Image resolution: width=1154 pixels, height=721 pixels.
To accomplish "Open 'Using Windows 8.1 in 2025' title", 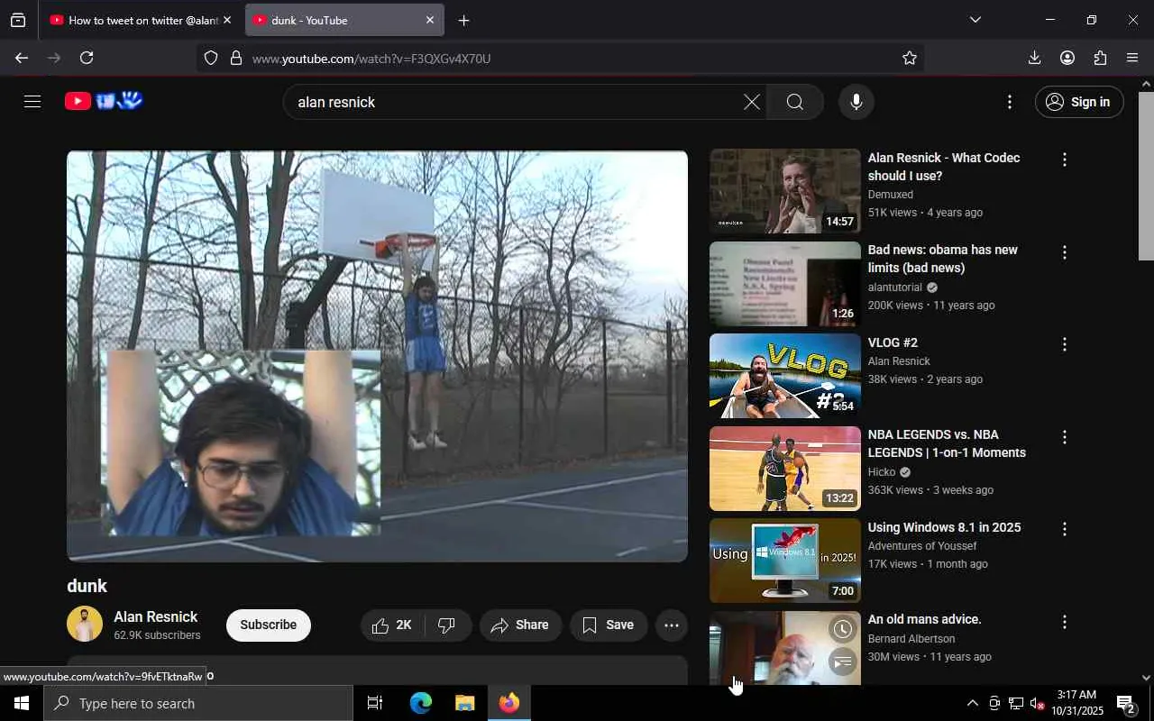I will click(x=944, y=527).
